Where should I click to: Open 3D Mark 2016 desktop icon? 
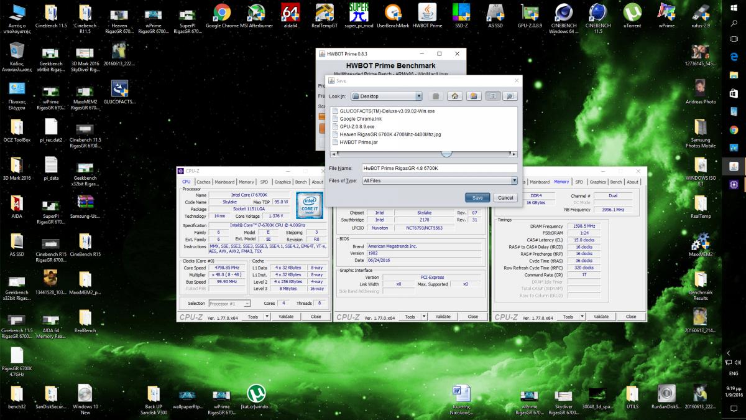(x=16, y=169)
